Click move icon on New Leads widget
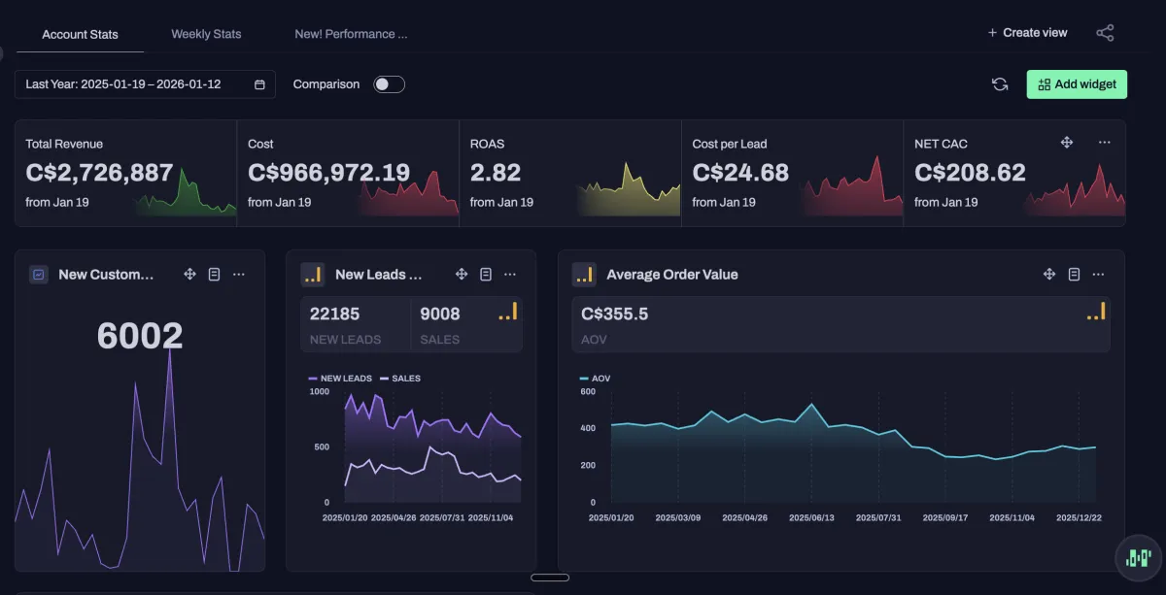This screenshot has height=595, width=1166. [462, 275]
